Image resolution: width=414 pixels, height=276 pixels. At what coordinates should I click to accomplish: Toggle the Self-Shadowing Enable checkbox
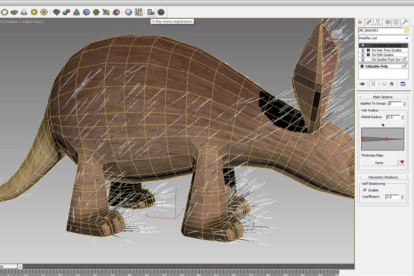coord(365,190)
